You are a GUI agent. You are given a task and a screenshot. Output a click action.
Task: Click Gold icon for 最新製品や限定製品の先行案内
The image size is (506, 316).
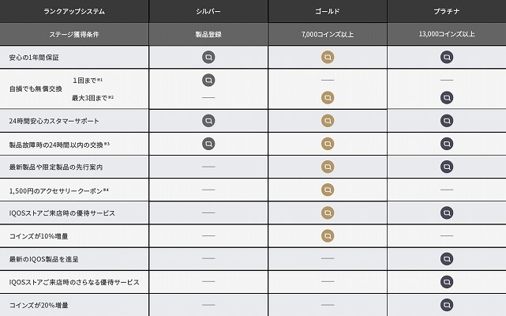(x=328, y=167)
